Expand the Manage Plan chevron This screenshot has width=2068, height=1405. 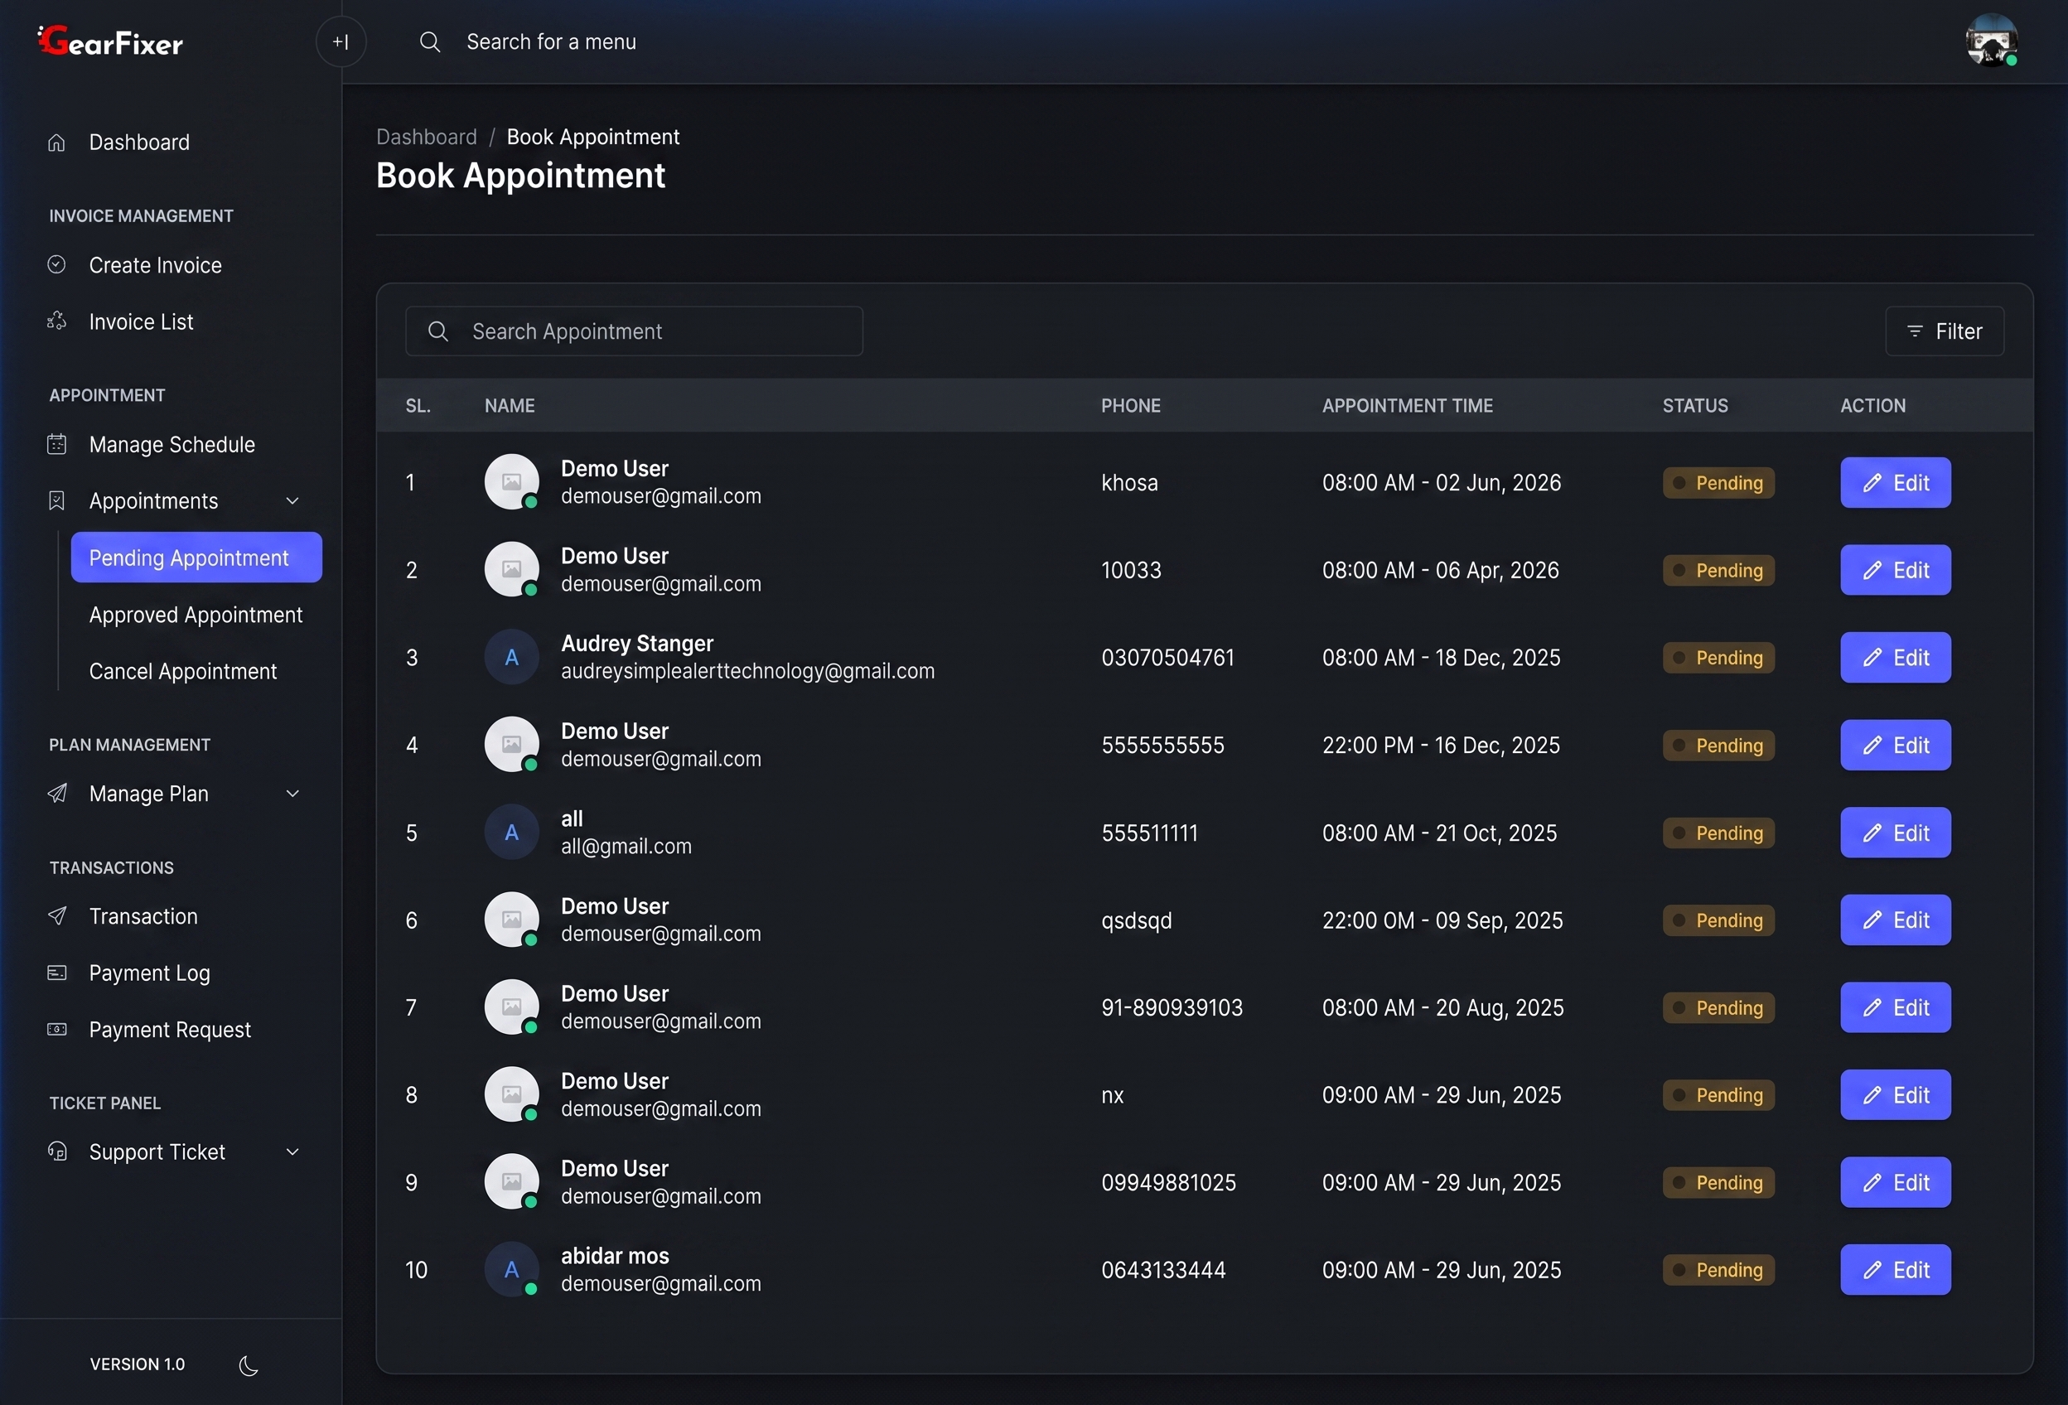click(292, 793)
